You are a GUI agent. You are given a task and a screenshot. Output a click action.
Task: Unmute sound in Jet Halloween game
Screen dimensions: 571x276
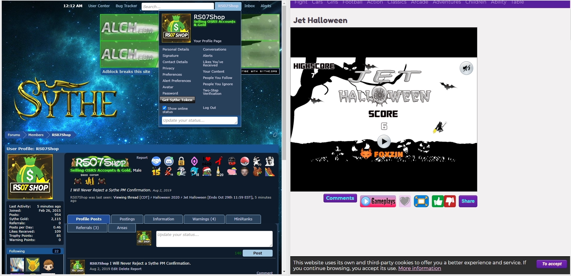pyautogui.click(x=466, y=68)
